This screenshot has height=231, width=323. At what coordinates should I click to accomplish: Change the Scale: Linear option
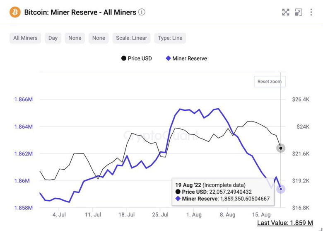[x=131, y=38]
